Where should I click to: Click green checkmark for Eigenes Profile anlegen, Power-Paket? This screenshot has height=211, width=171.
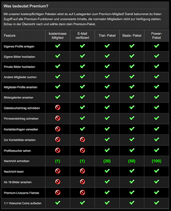tap(156, 46)
